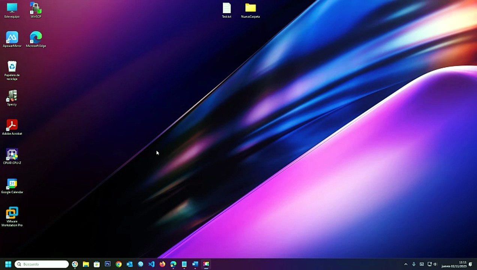Select the Test.txt file on the desktop
This screenshot has width=477, height=270.
coord(226,10)
